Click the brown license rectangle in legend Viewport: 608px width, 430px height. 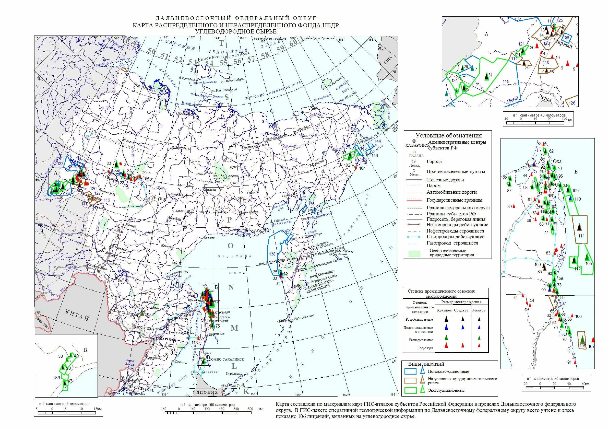point(411,381)
